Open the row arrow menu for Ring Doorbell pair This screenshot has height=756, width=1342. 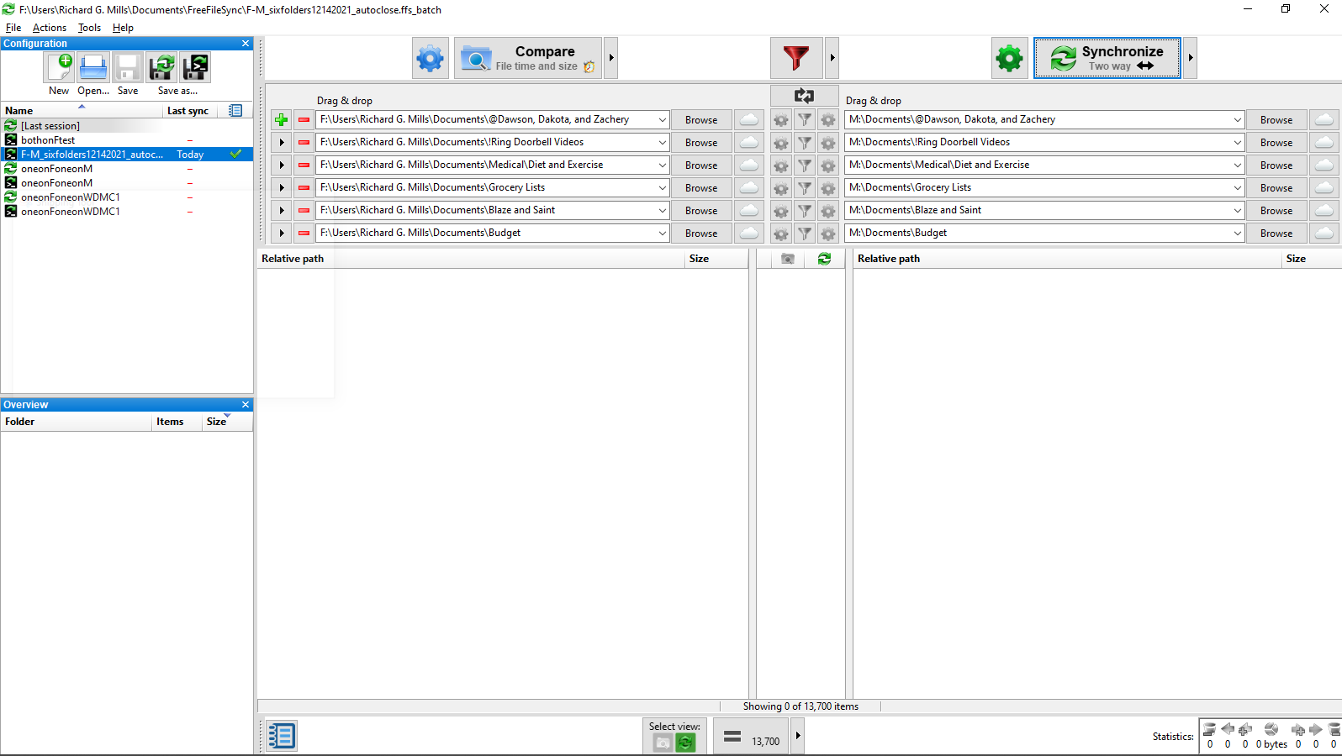(x=281, y=143)
